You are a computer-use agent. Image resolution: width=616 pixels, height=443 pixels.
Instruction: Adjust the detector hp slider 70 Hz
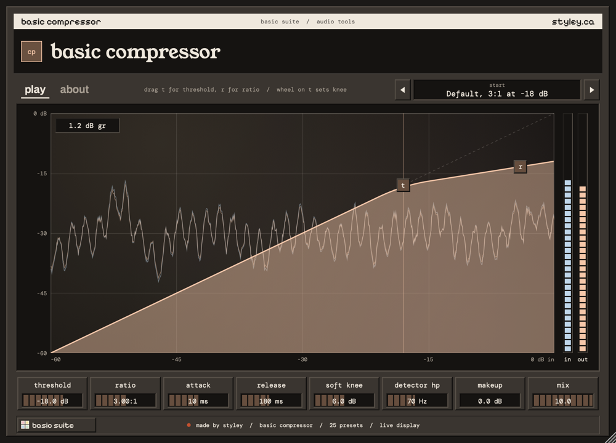pos(417,401)
